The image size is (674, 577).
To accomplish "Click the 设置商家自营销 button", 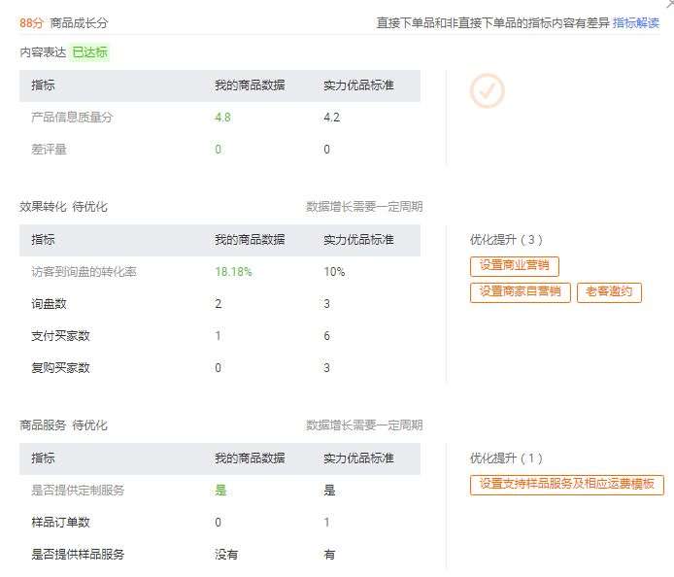I will pyautogui.click(x=521, y=292).
